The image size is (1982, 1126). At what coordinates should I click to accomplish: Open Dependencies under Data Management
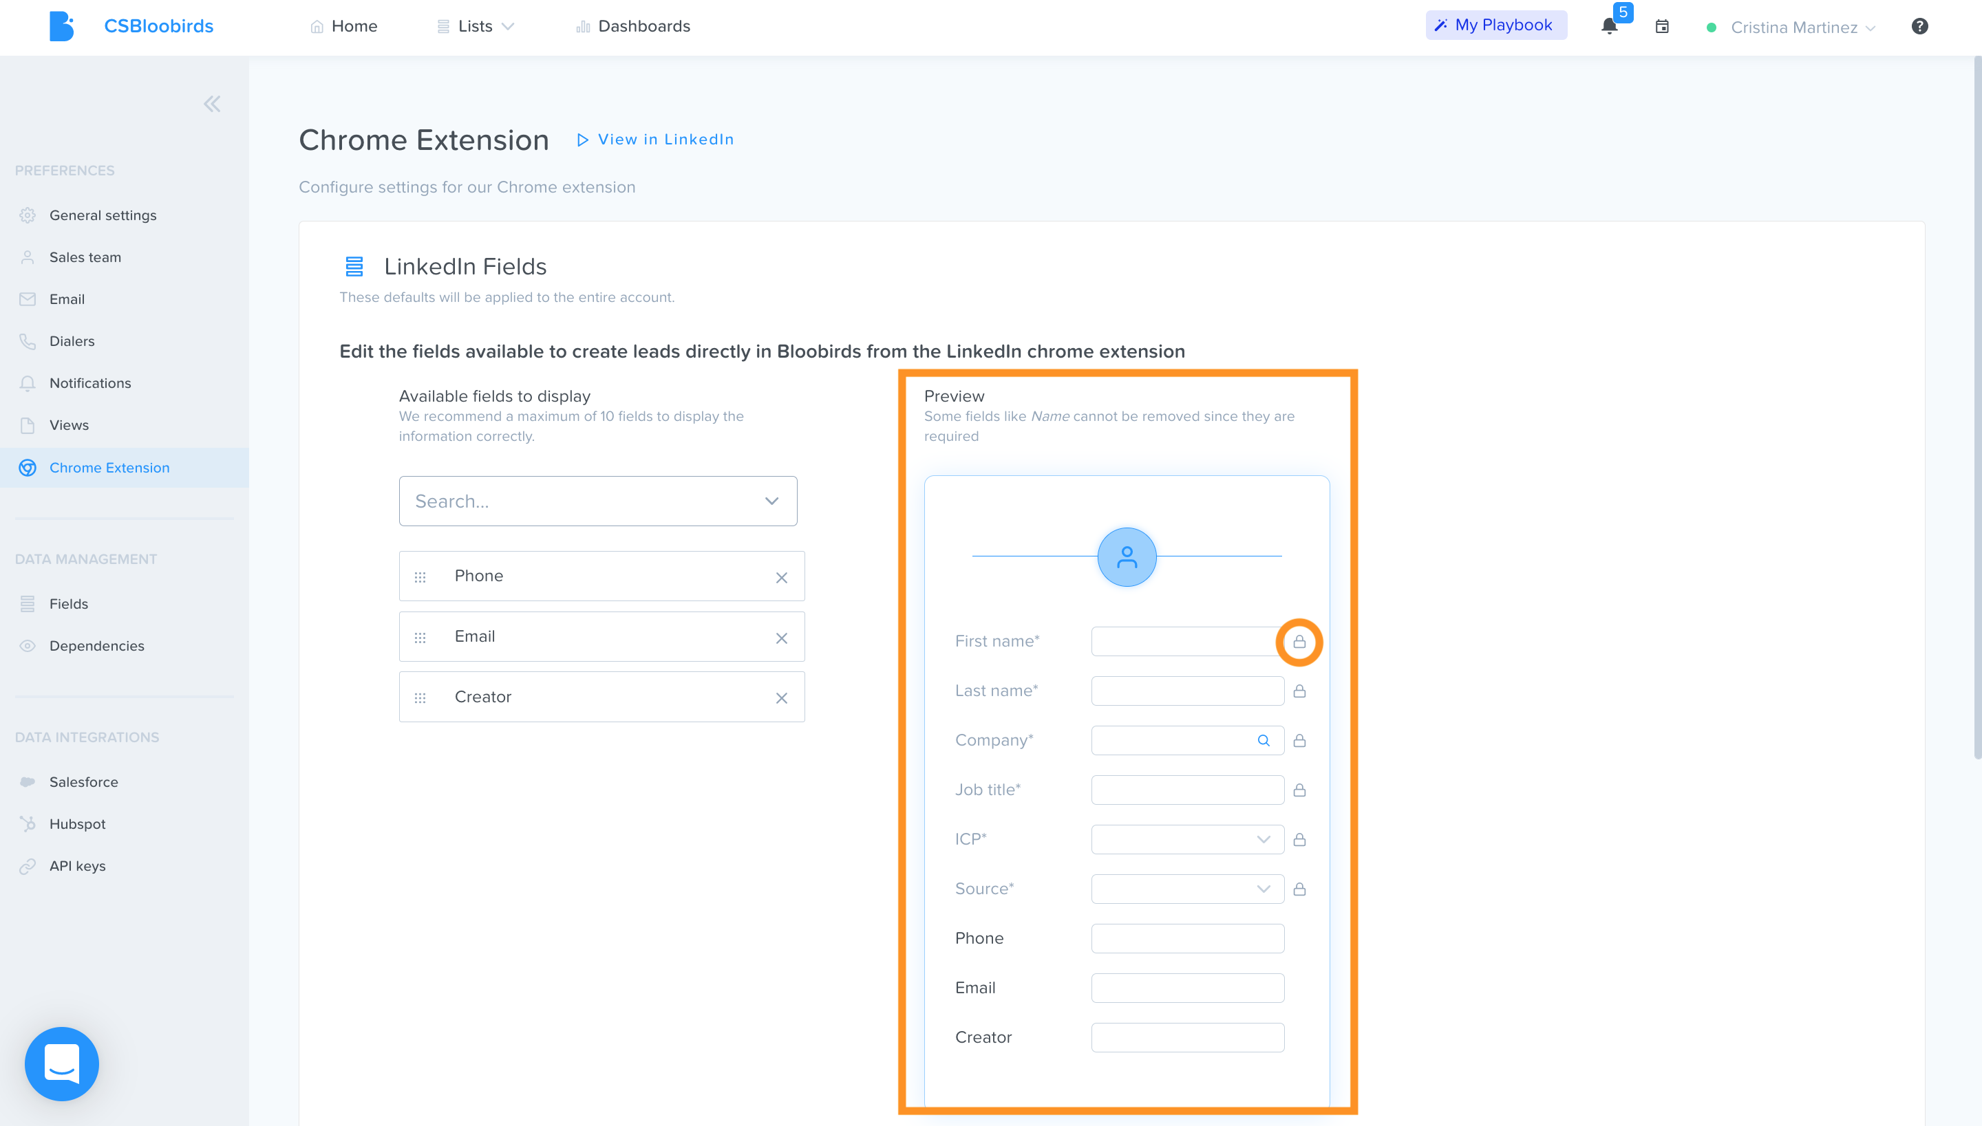coord(97,646)
